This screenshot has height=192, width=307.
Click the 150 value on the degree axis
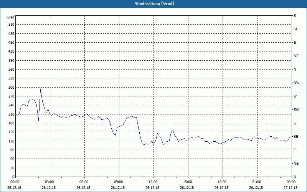pos(12,132)
